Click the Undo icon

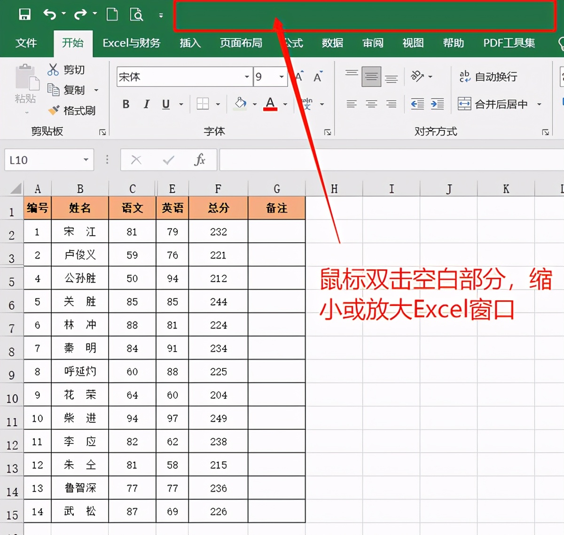[x=48, y=14]
